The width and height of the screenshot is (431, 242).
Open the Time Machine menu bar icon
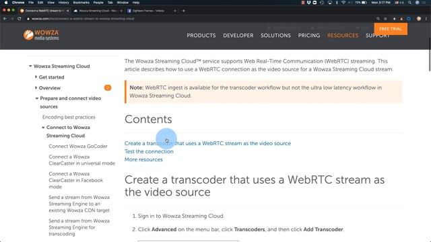click(322, 3)
